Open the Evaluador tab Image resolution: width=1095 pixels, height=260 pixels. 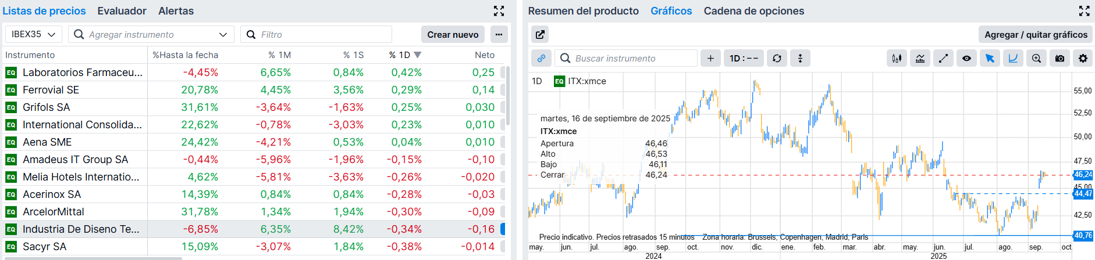(122, 11)
